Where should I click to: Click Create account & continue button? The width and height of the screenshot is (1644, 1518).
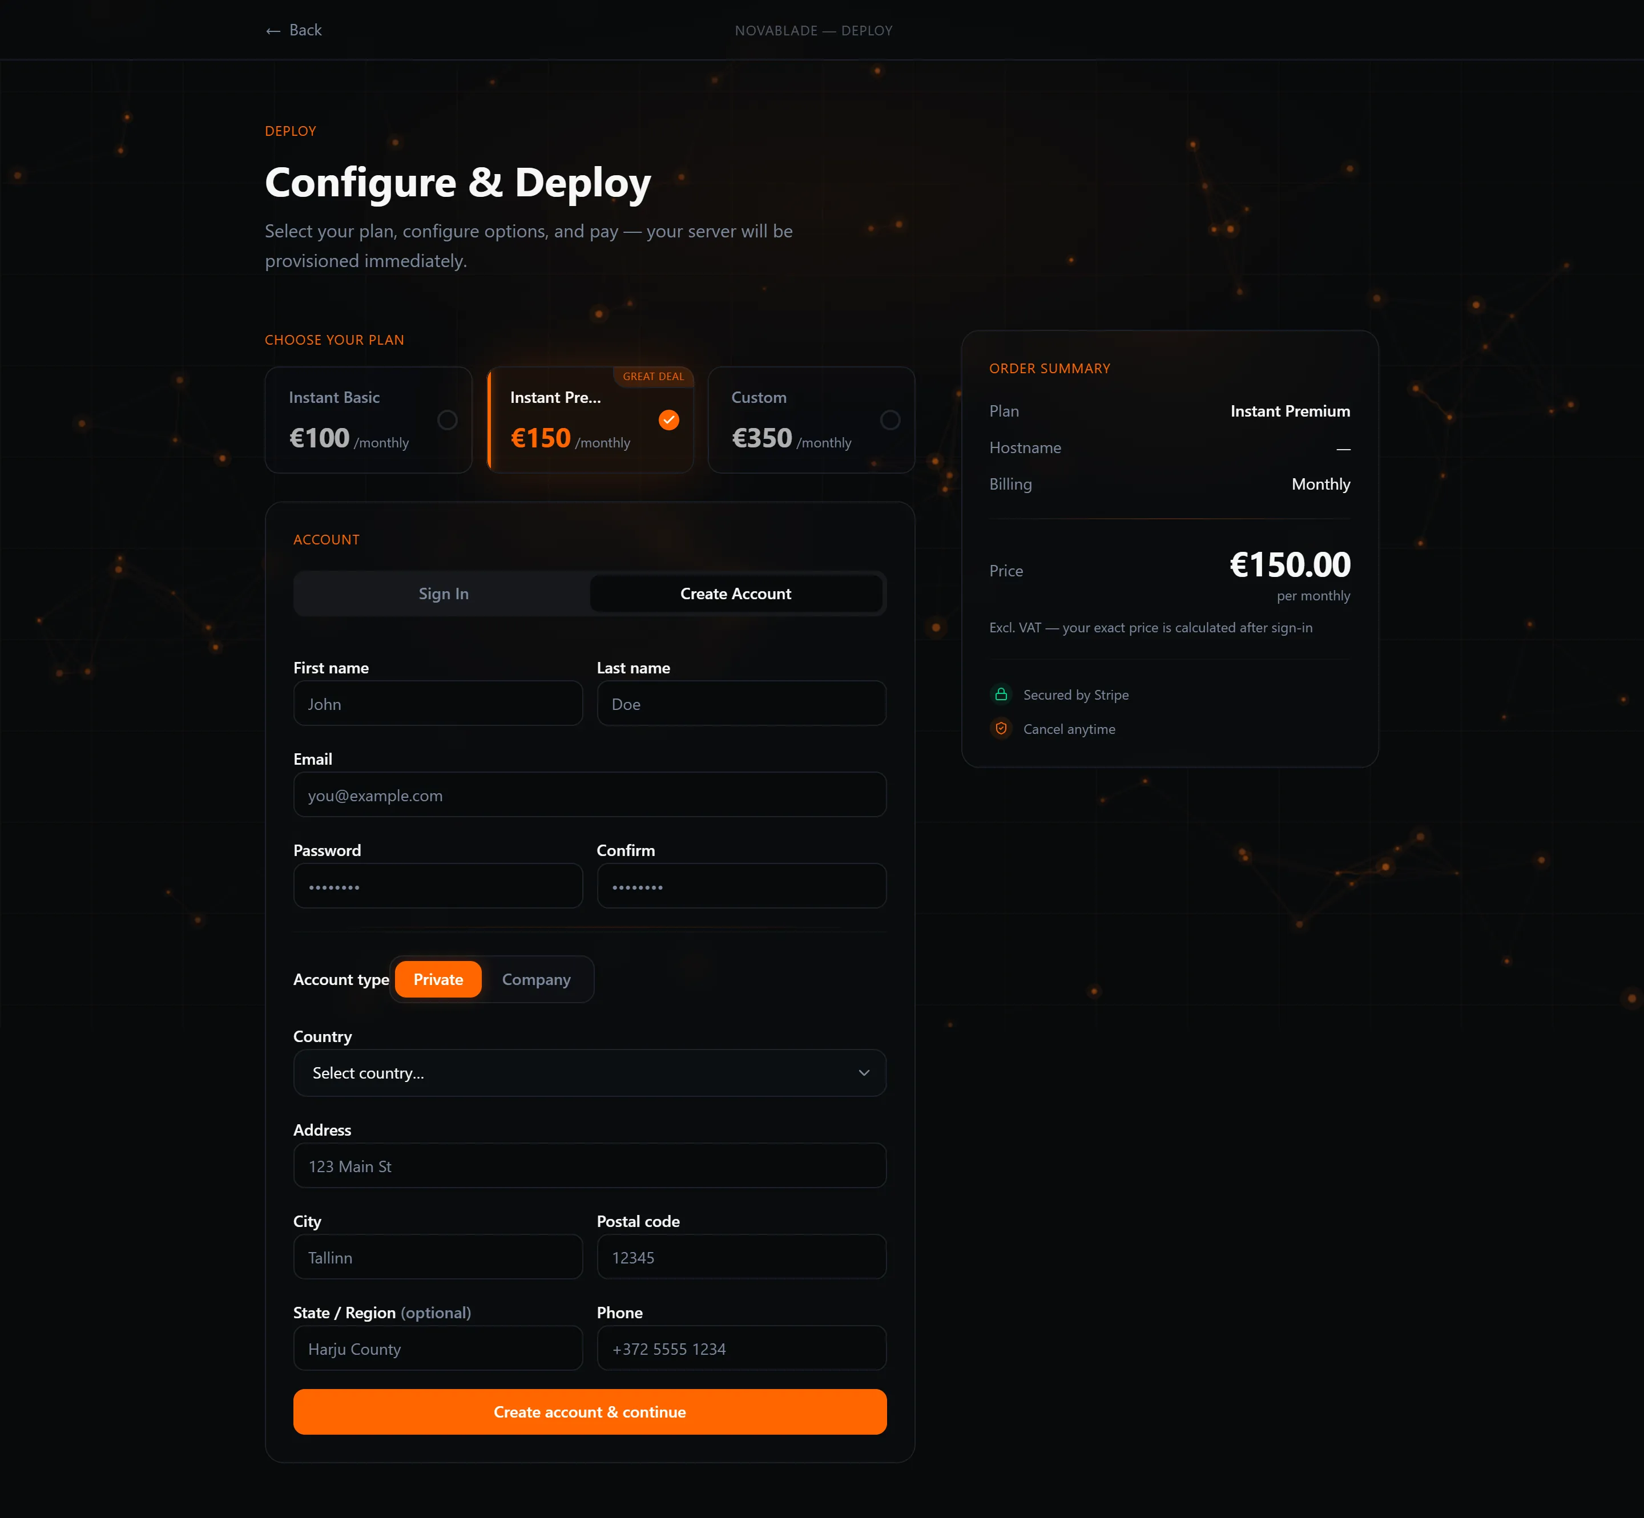click(590, 1412)
